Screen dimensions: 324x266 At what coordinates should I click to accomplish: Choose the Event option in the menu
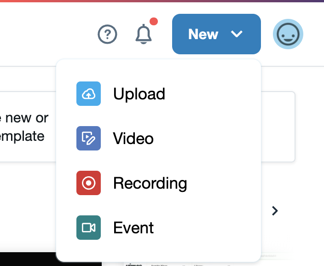click(x=133, y=228)
